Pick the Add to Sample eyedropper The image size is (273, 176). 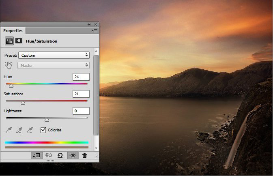click(19, 130)
